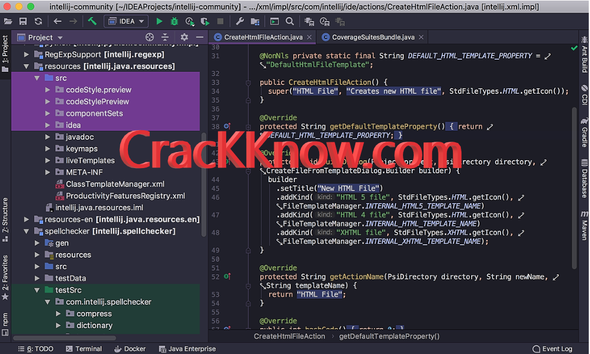Toggle the Database tool window

coord(584,178)
